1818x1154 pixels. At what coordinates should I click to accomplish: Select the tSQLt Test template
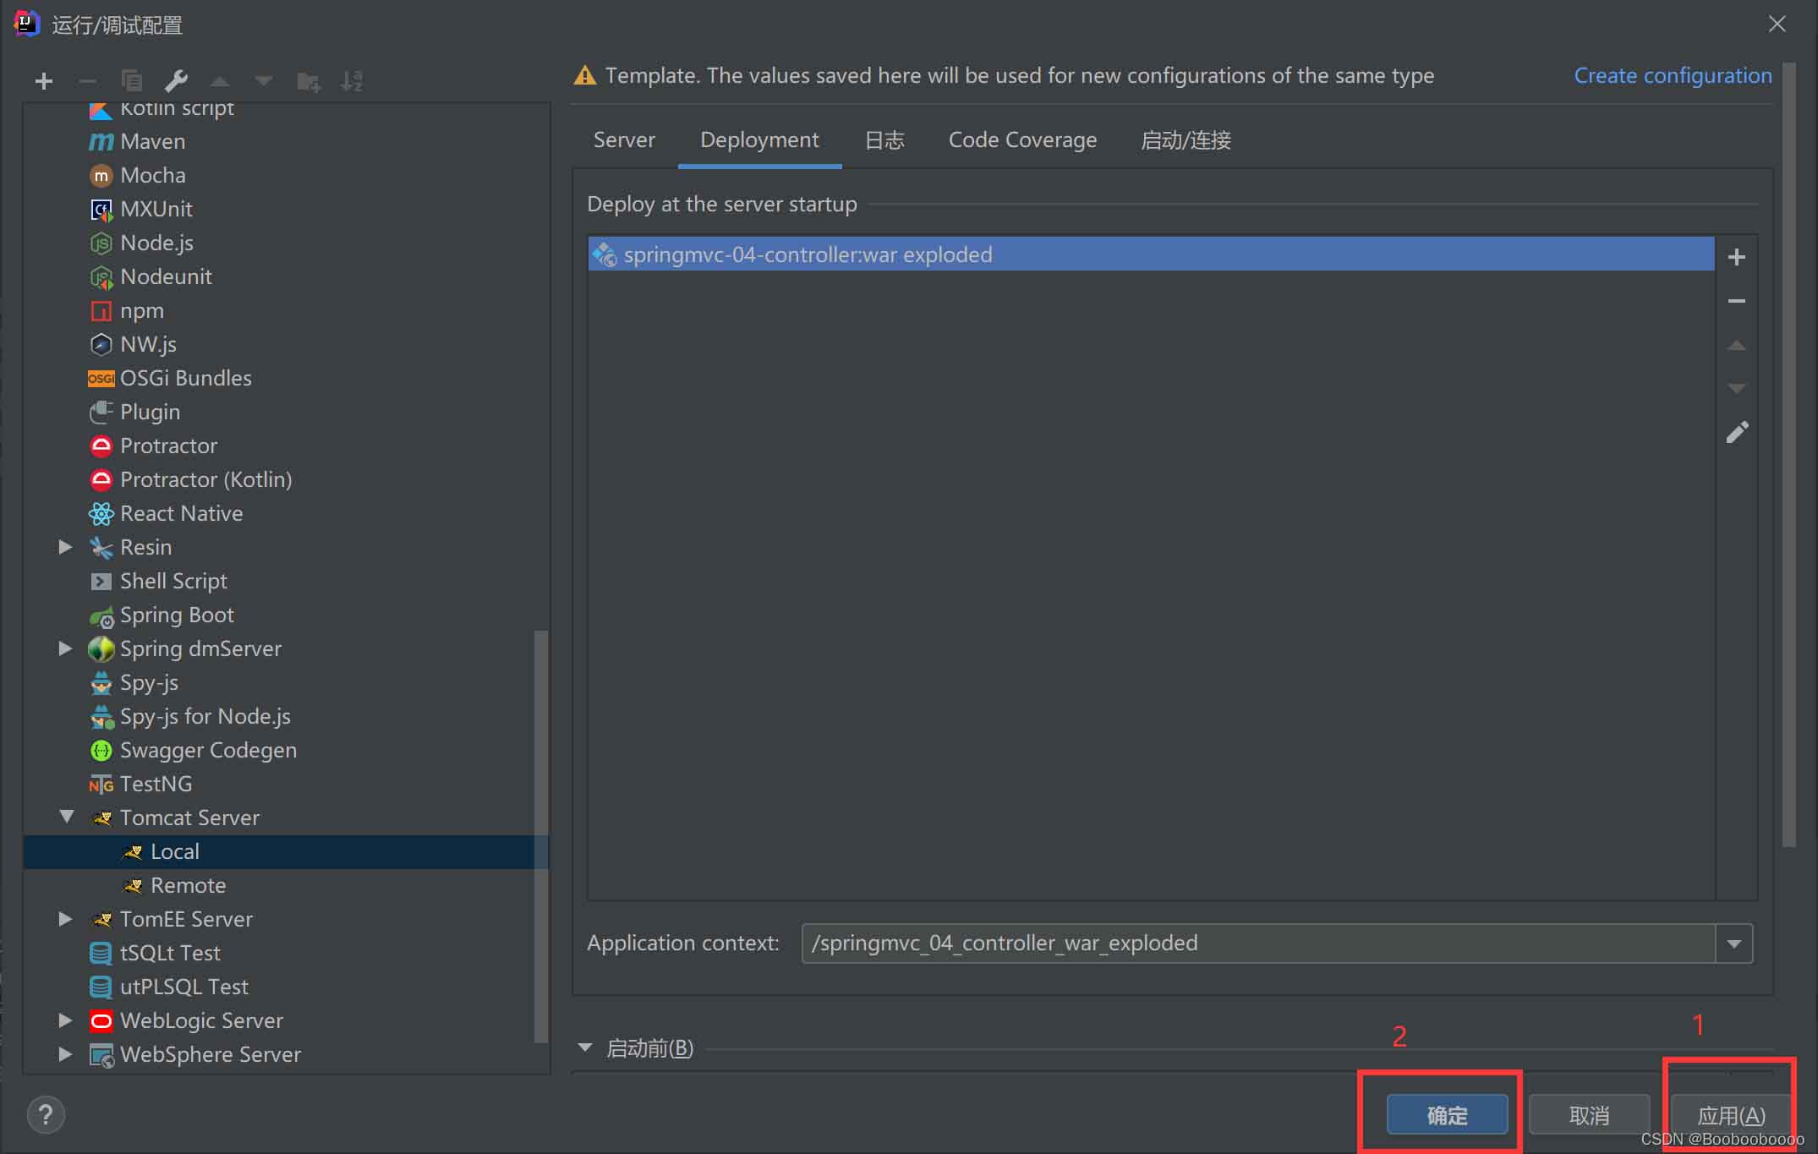(170, 953)
